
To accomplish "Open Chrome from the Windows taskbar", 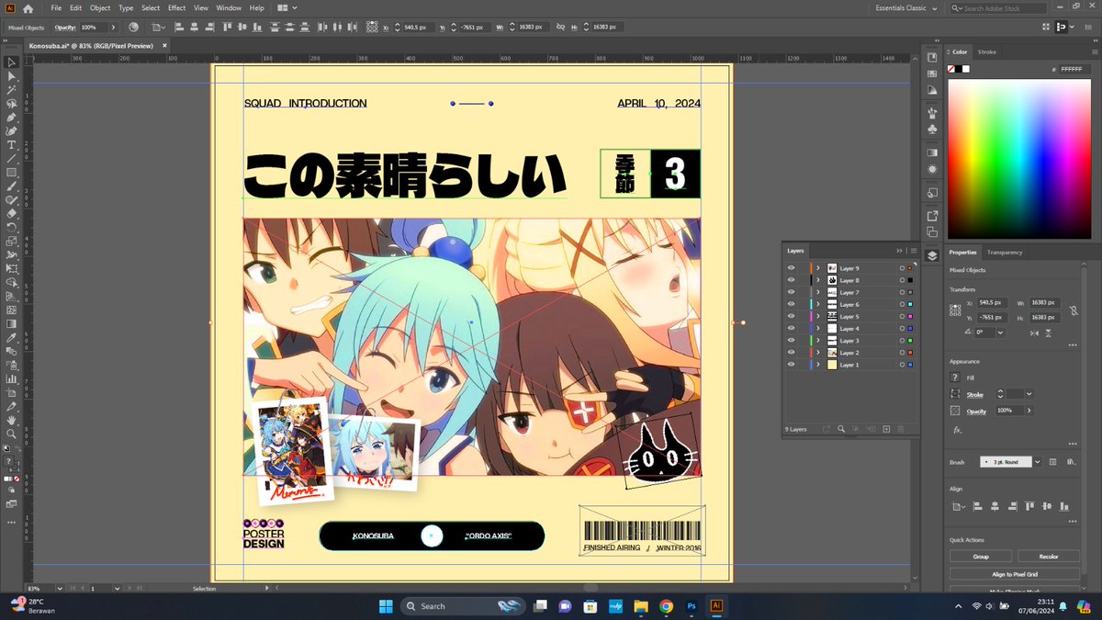I will 666,606.
